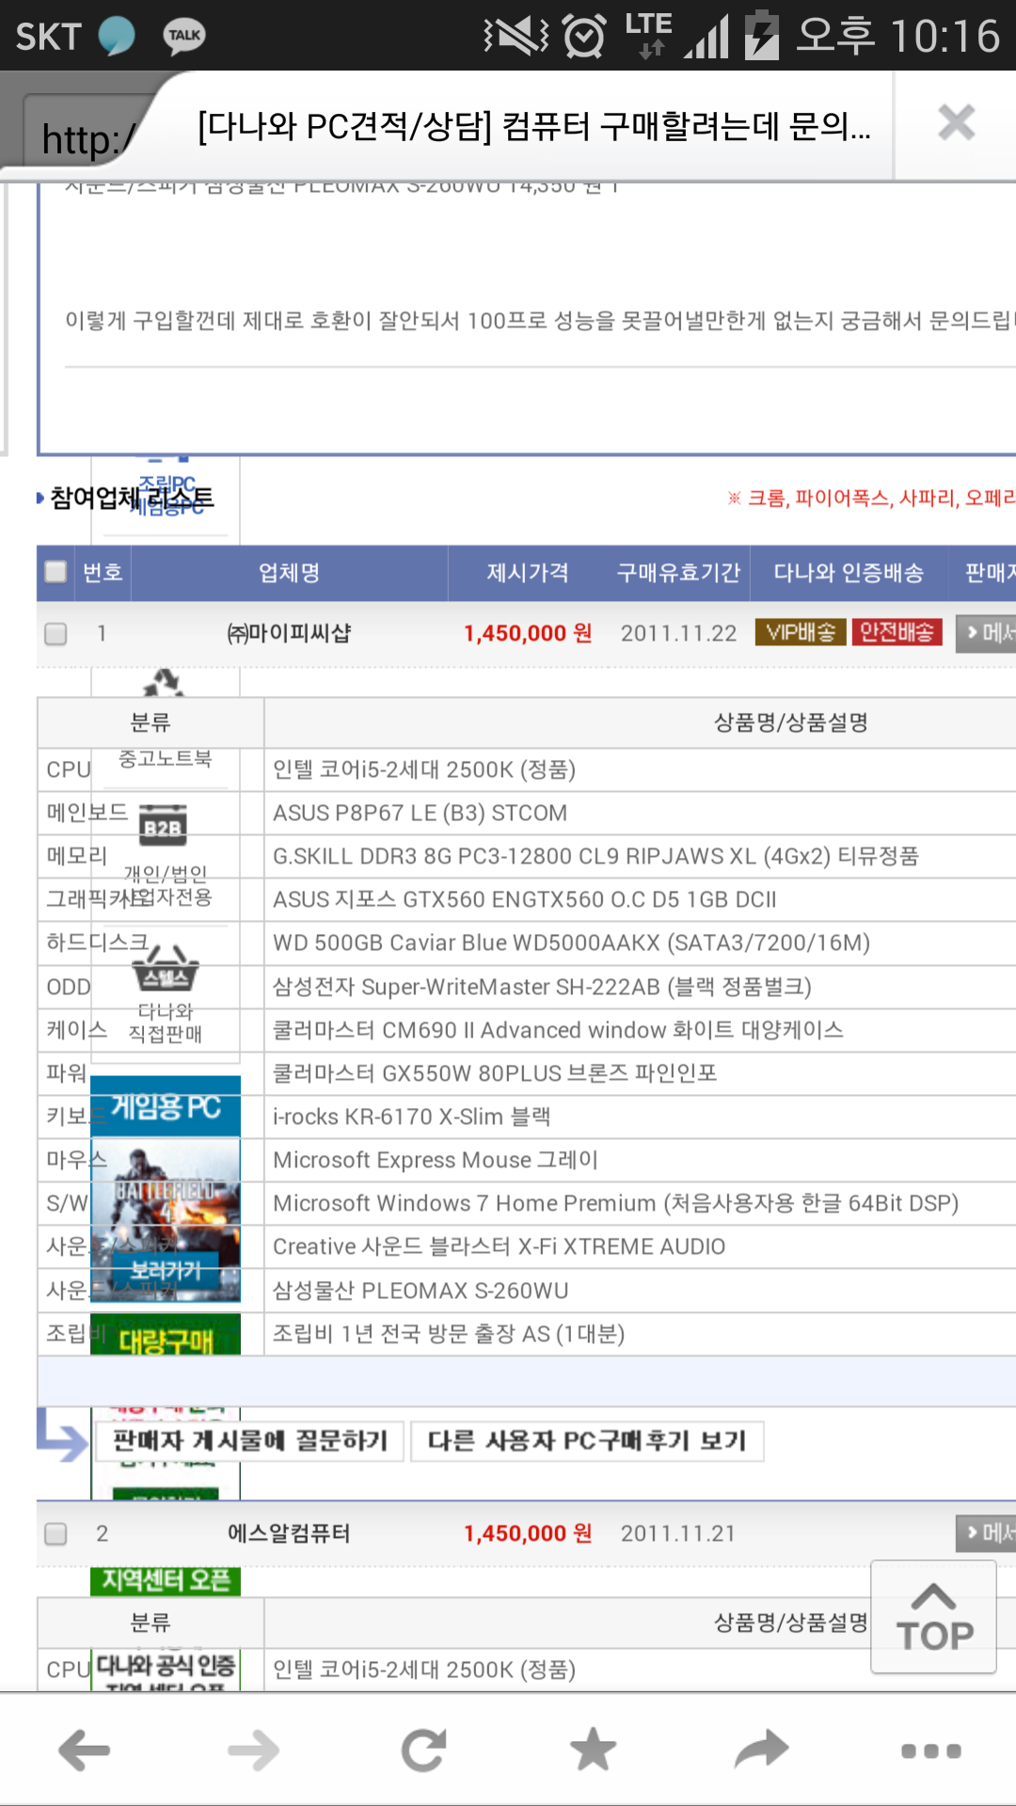Open the three-dot more menu
The height and width of the screenshot is (1806, 1016).
tap(930, 1751)
